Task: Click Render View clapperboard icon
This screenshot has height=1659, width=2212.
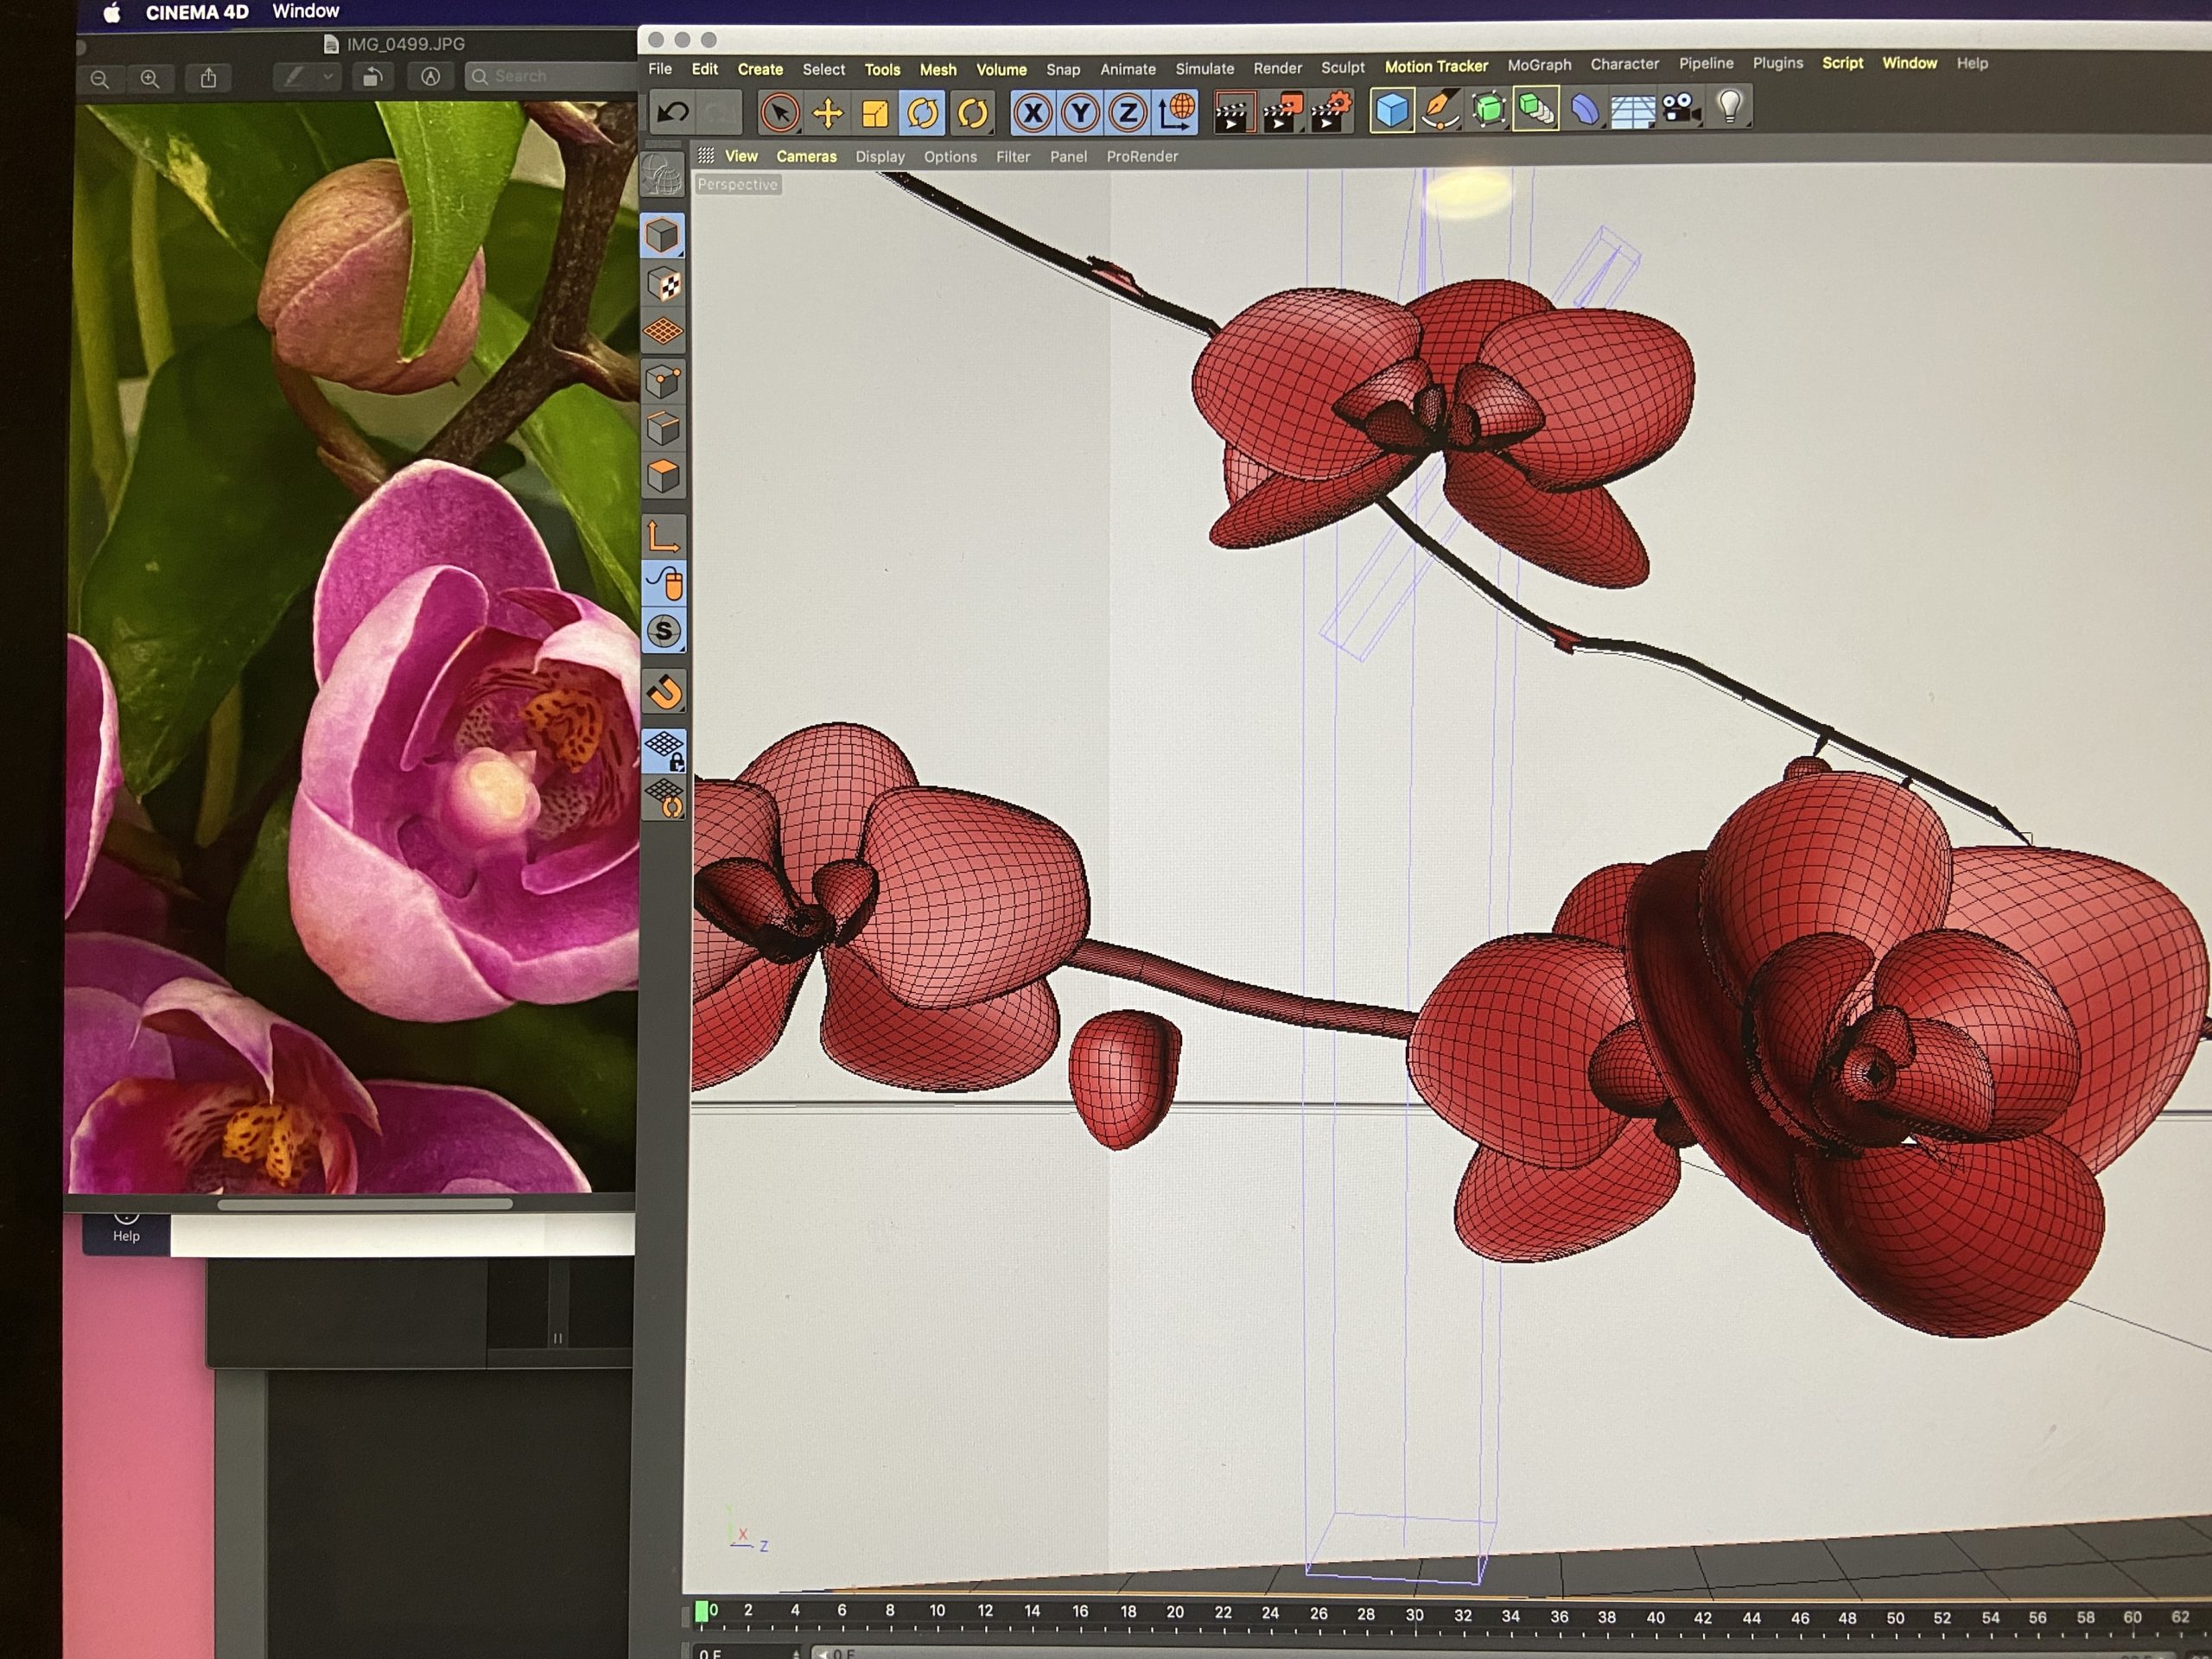Action: [1234, 112]
